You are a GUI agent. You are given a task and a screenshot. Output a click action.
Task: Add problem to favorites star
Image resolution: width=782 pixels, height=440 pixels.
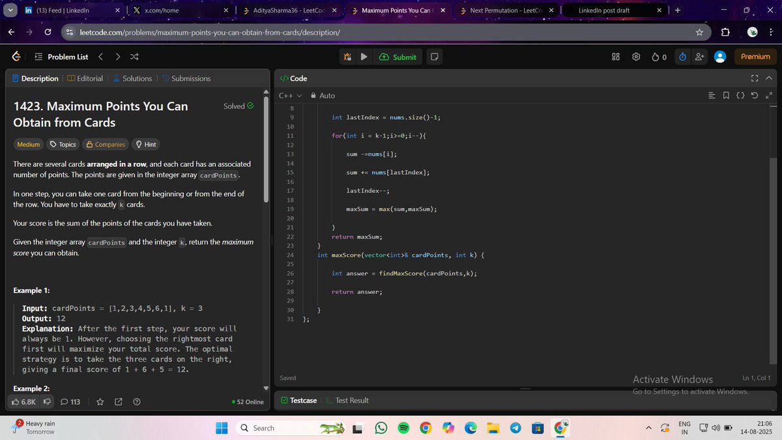tap(100, 402)
